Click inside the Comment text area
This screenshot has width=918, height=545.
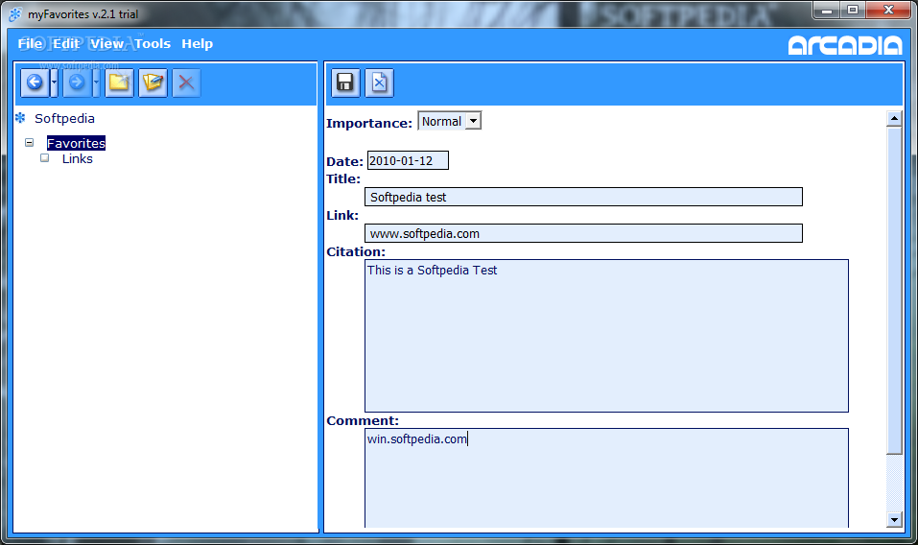[606, 478]
